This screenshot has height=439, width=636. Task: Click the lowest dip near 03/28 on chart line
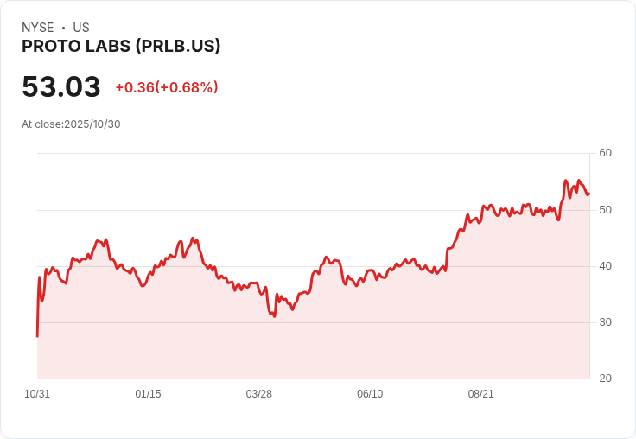pos(275,316)
